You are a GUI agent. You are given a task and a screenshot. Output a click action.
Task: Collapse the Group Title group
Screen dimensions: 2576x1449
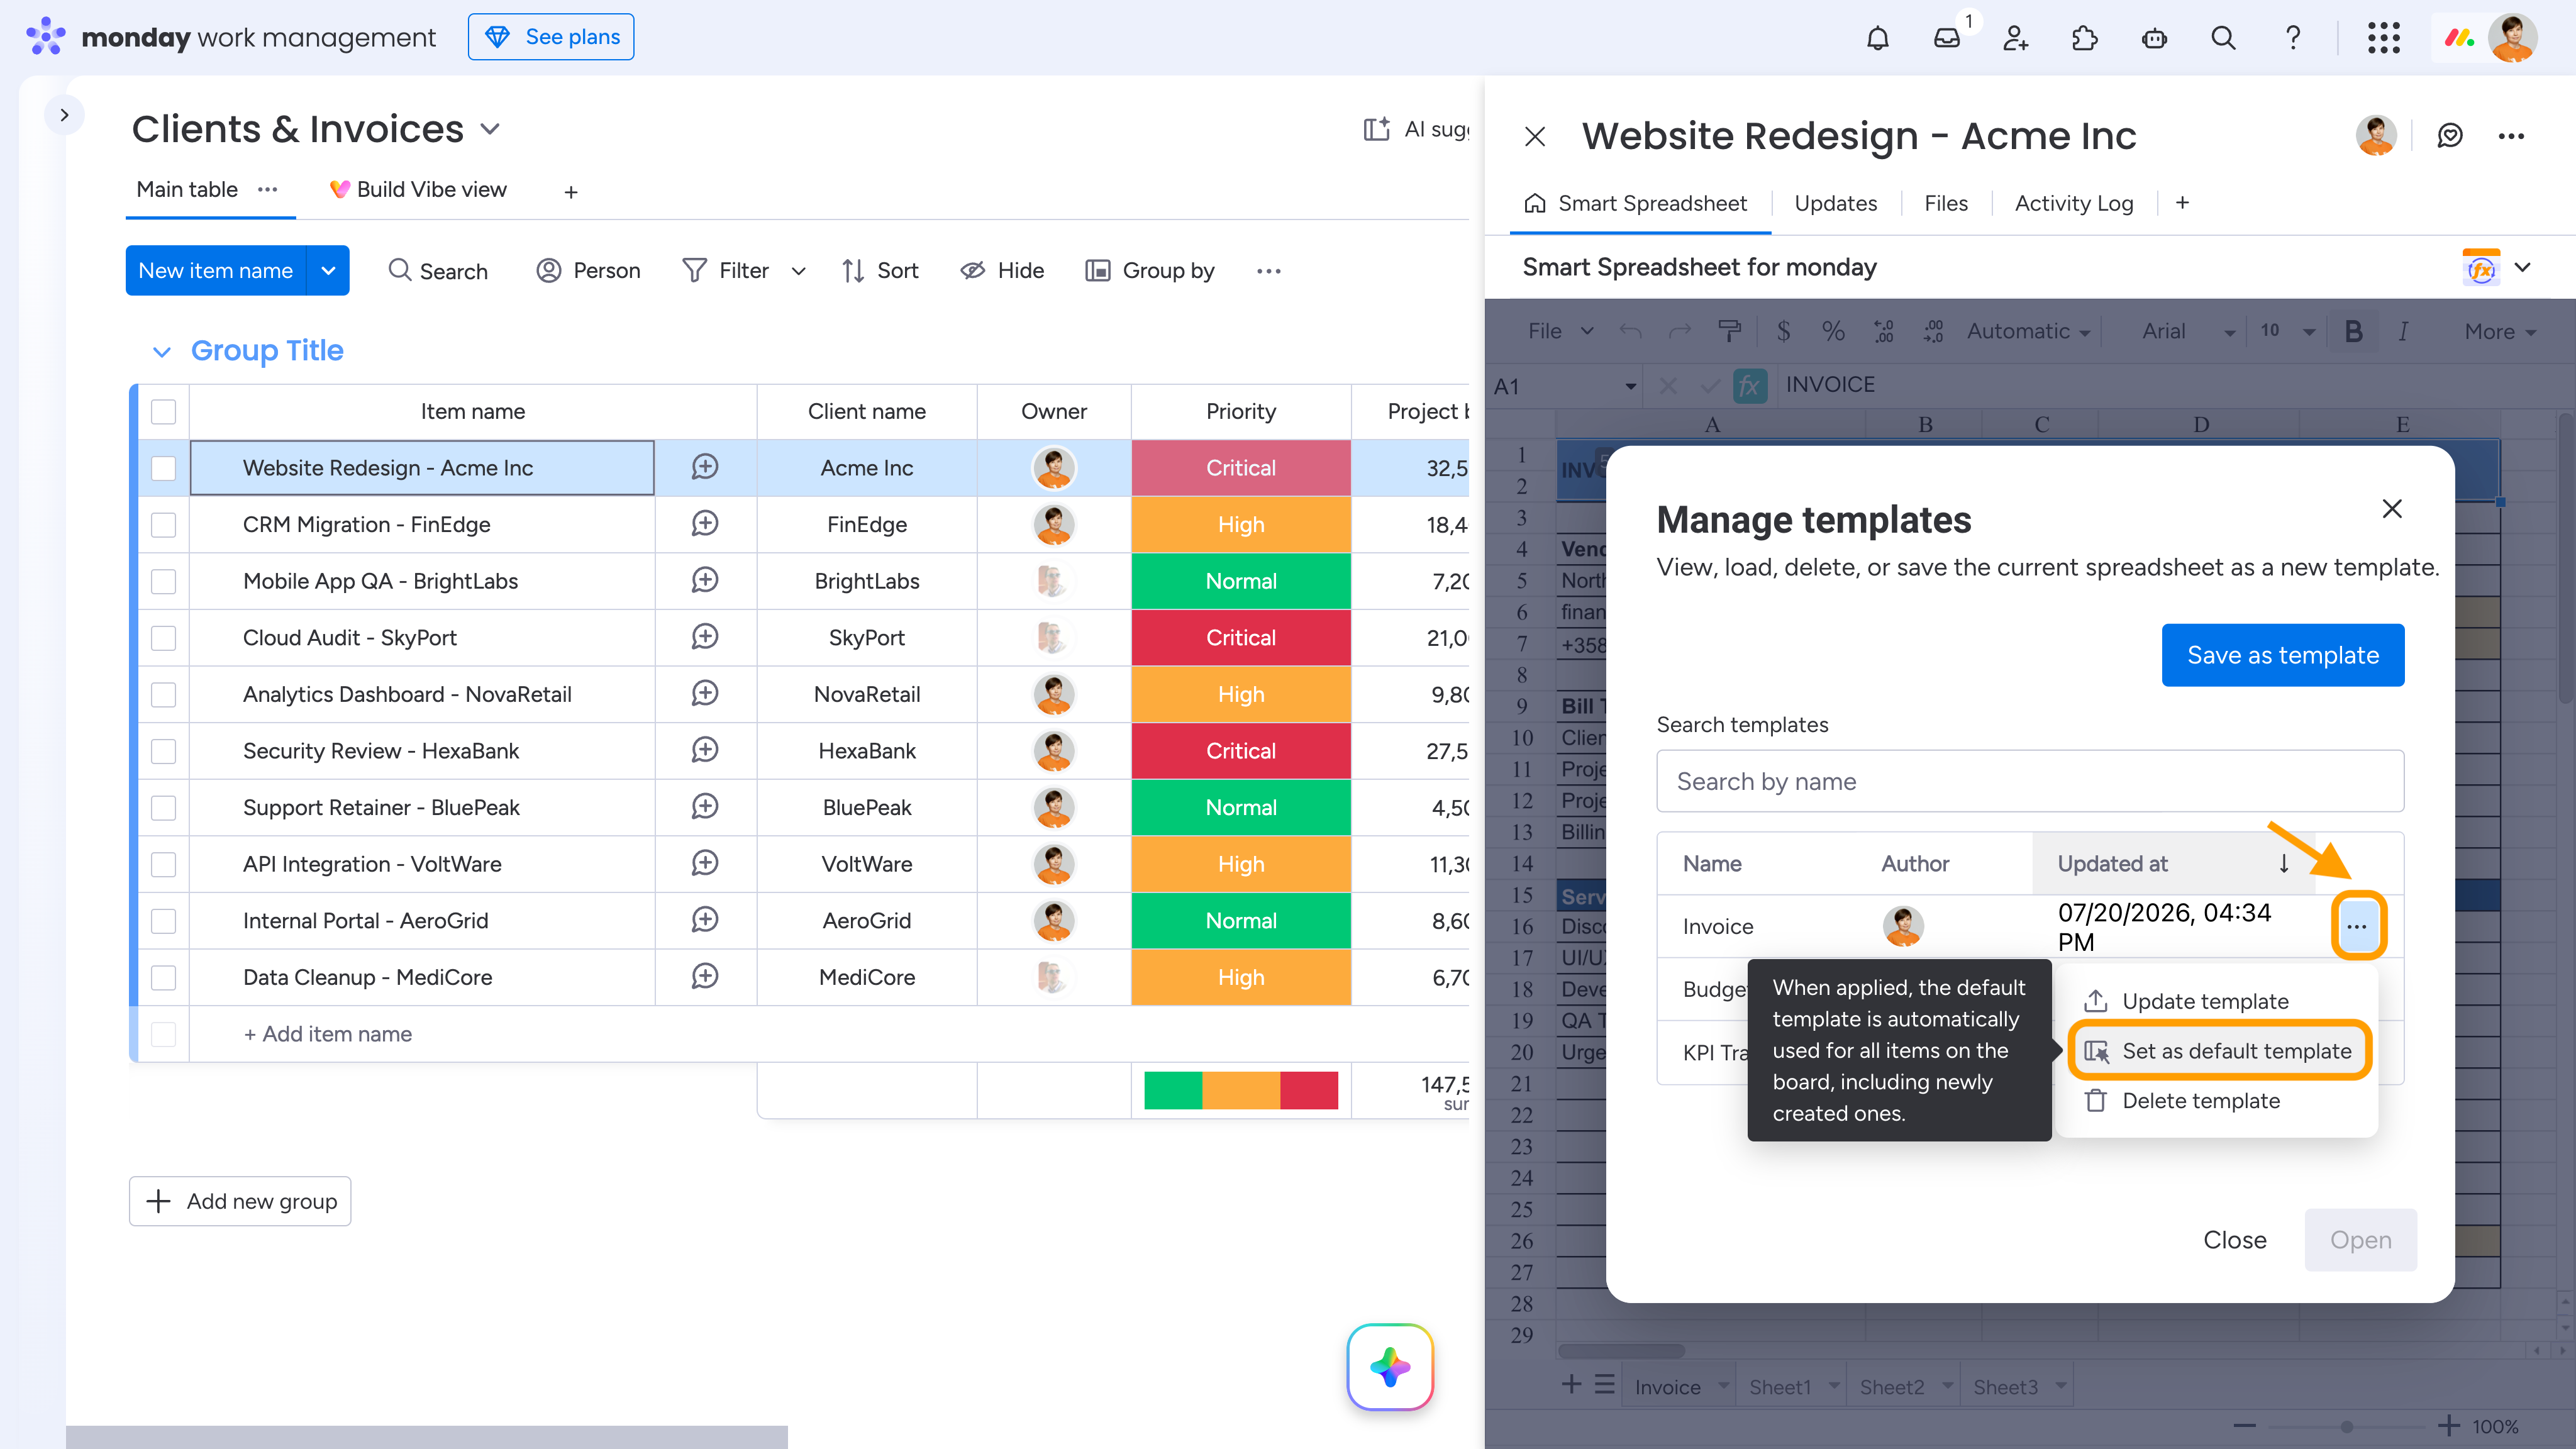[x=161, y=351]
